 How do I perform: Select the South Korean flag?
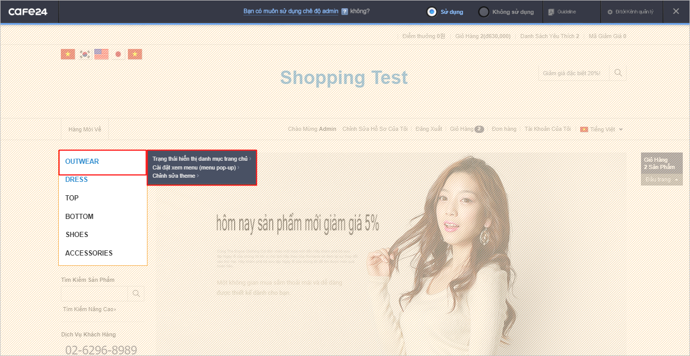pos(85,54)
